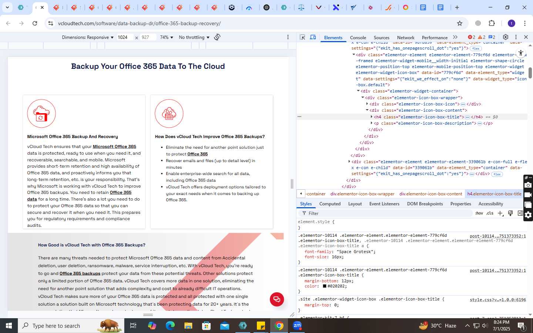Image resolution: width=533 pixels, height=333 pixels.
Task: Add a new style rule
Action: pos(500,213)
